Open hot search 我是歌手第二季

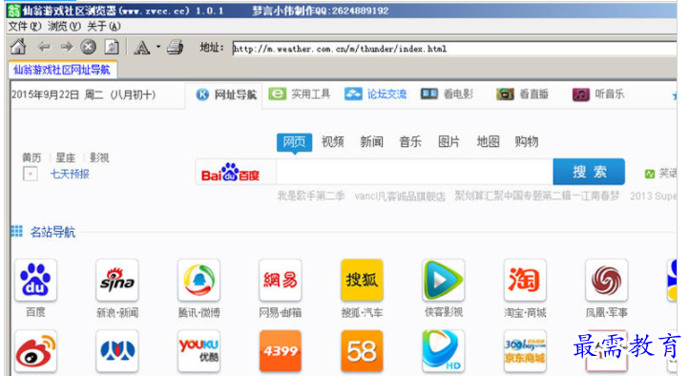[311, 196]
